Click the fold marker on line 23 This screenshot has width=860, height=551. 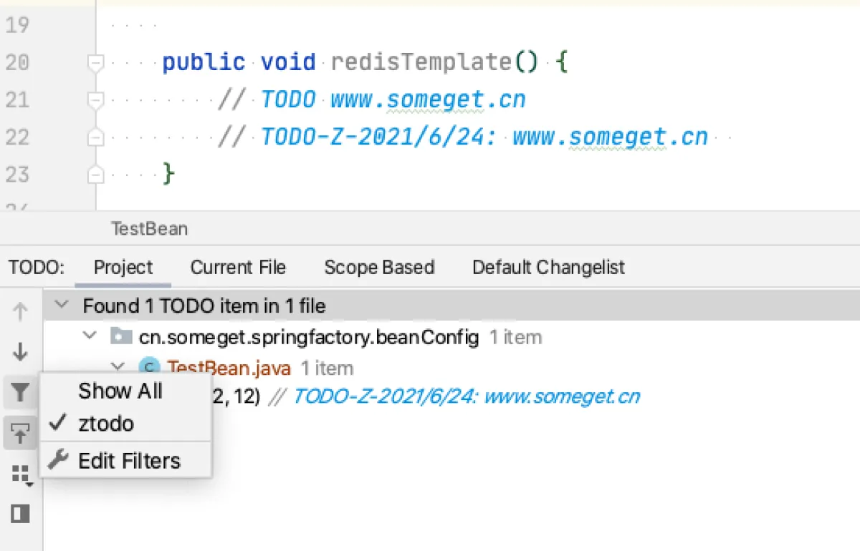tap(95, 174)
